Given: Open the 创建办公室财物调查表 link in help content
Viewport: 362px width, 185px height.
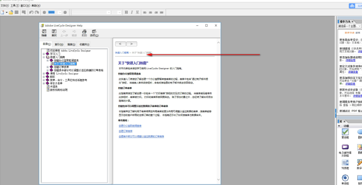Looking at the screenshot, I should (x=130, y=126).
